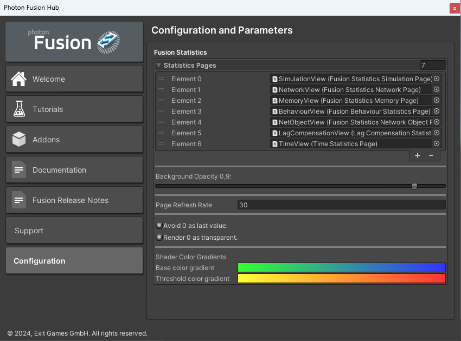Open the object picker for Element 2
The width and height of the screenshot is (461, 341).
[437, 100]
